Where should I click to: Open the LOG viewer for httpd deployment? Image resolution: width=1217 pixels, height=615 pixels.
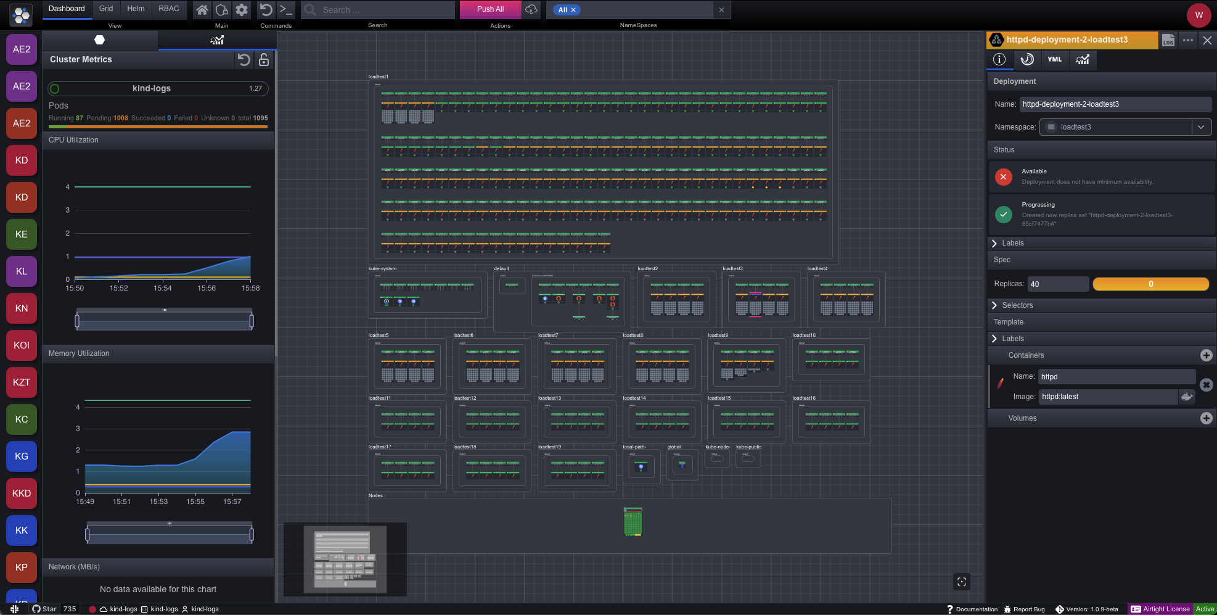[1168, 40]
